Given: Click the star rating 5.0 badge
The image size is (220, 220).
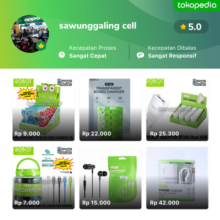Looking at the screenshot, I should point(191,27).
